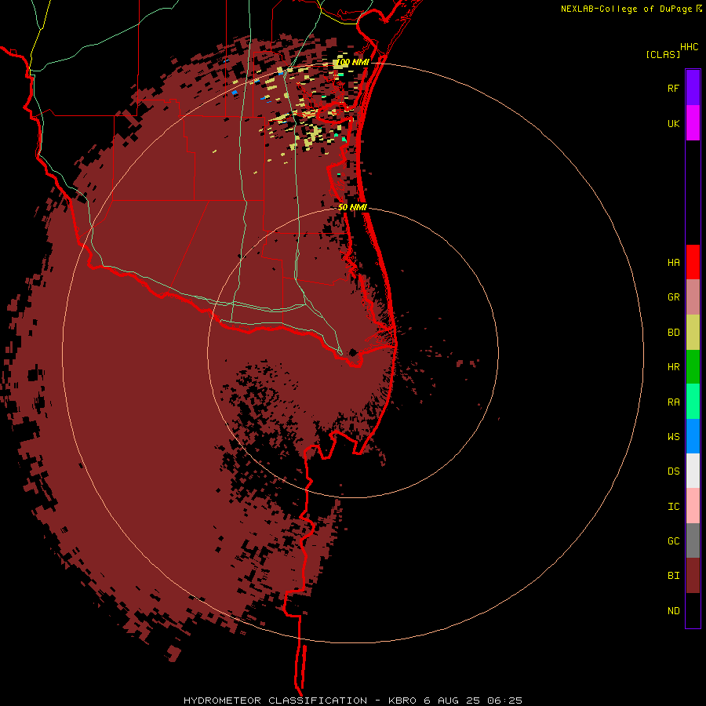
Task: Click the "RA" legend label
Action: point(674,402)
